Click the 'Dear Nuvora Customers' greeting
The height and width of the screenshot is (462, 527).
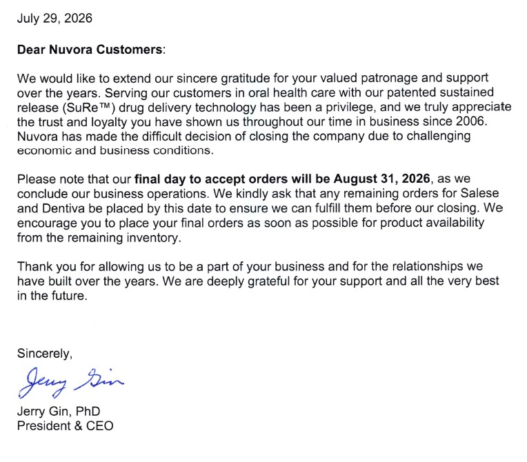point(90,50)
